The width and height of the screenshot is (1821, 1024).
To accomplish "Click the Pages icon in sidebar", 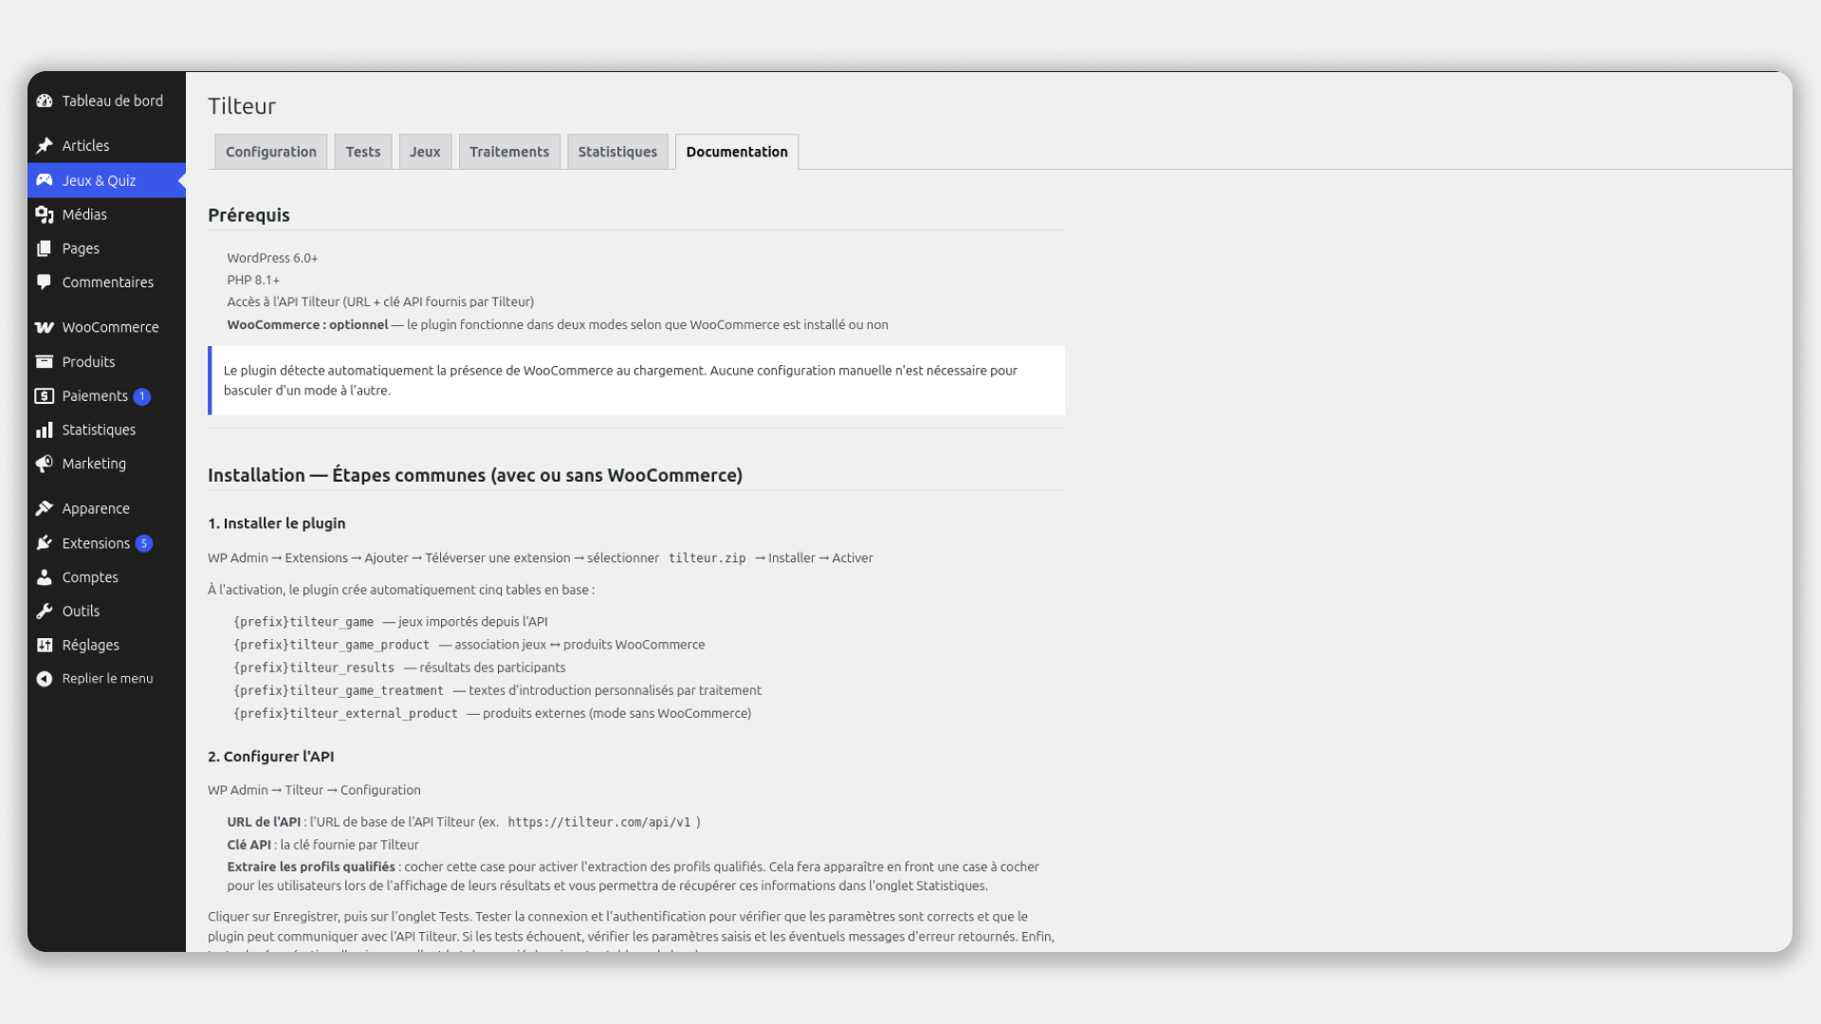I will [x=45, y=248].
